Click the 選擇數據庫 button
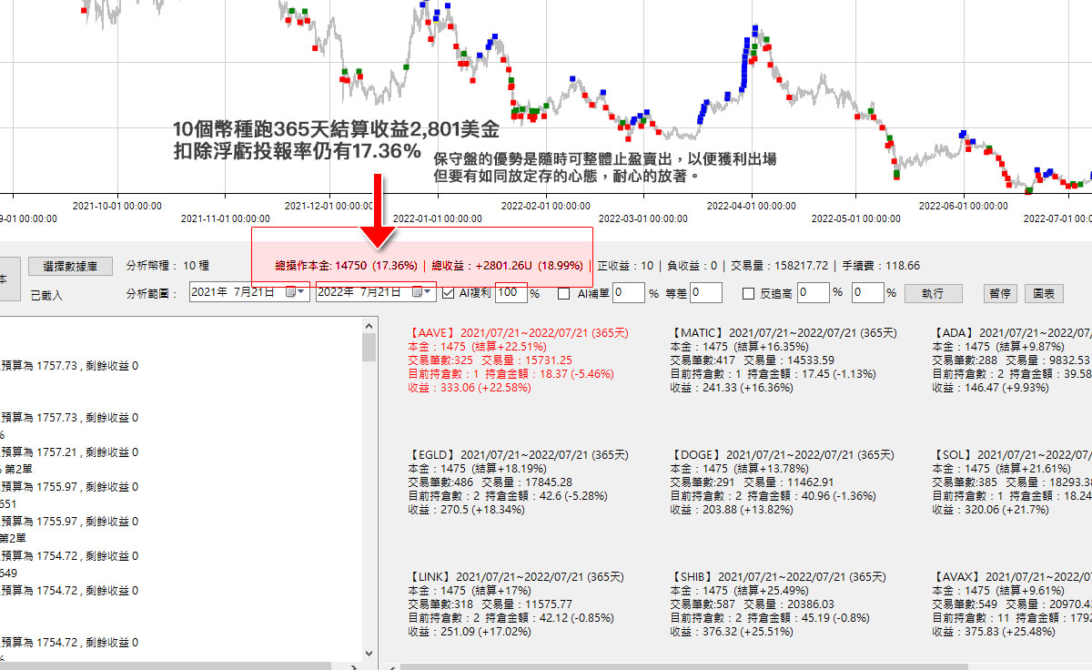 [x=70, y=266]
